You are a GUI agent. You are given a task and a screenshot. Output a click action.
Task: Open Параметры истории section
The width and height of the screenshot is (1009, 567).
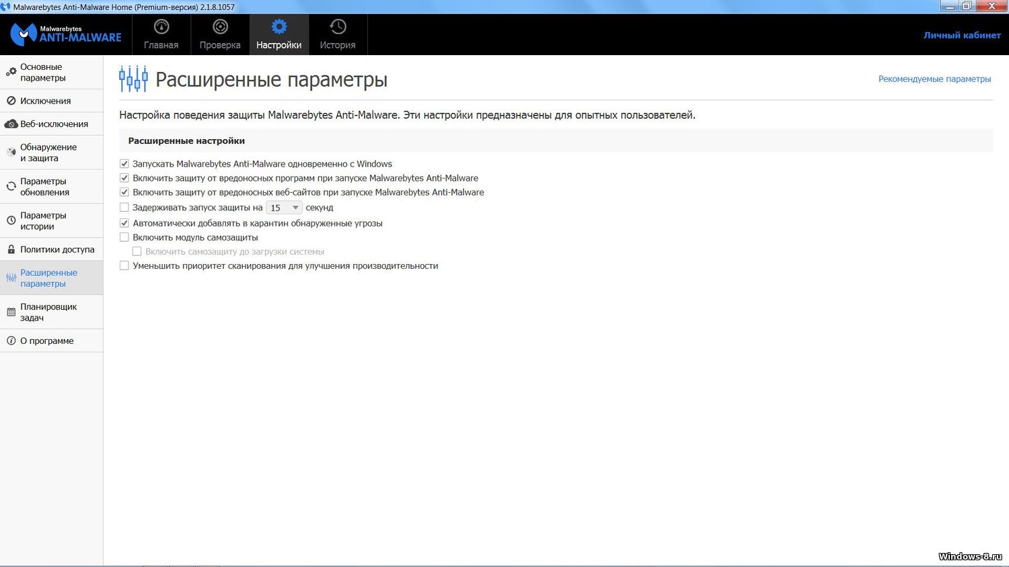52,220
